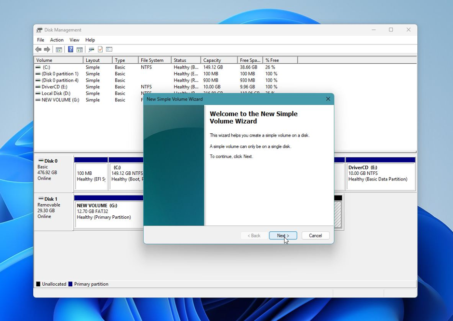Click the drive icon beside Disk 0 partition 1
This screenshot has width=453, height=321.
(x=38, y=74)
